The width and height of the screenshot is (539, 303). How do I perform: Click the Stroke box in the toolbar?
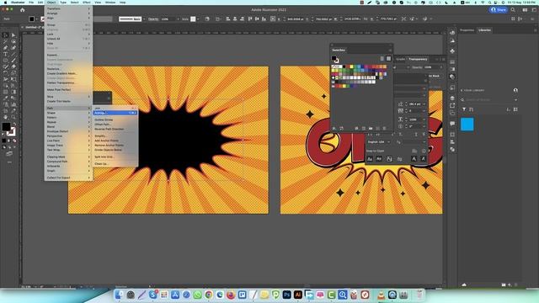pyautogui.click(x=11, y=132)
